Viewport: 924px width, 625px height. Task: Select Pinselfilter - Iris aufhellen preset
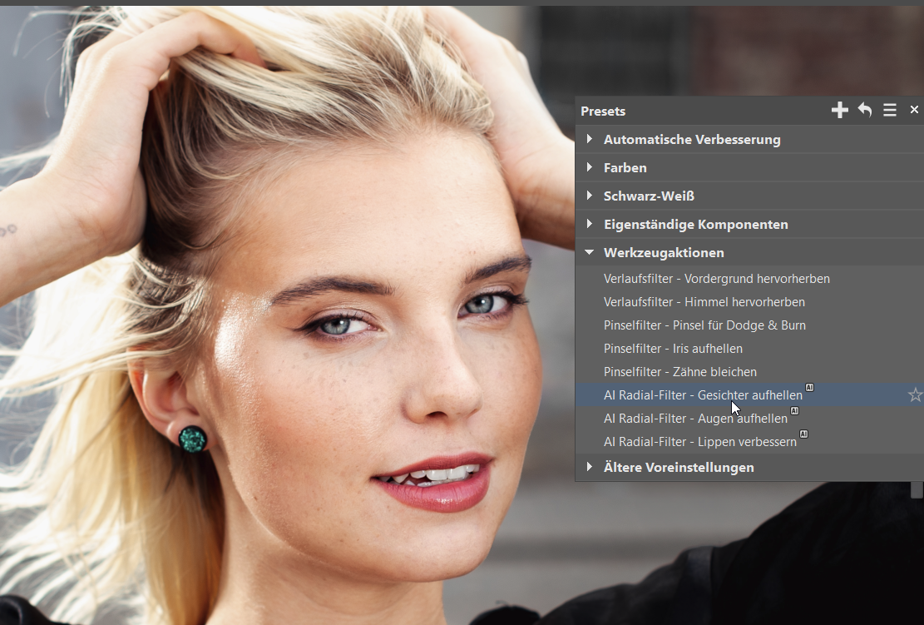point(673,349)
